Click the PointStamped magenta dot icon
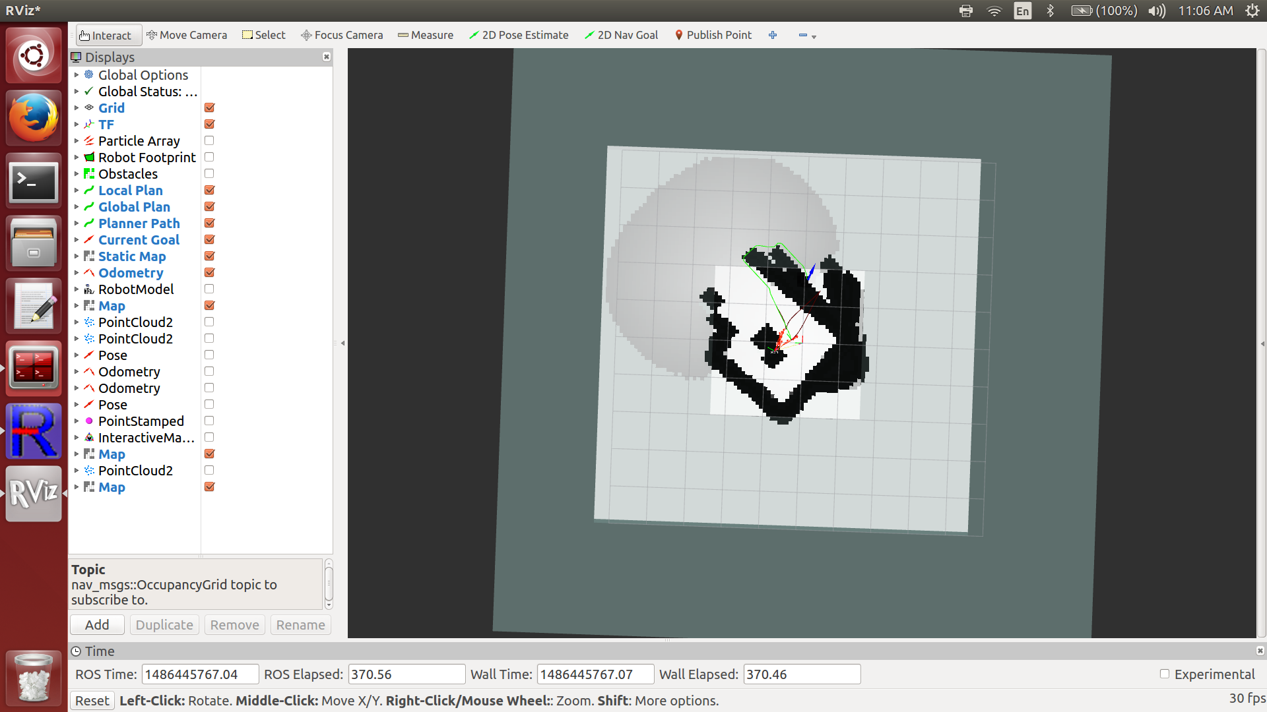Viewport: 1267px width, 712px height. [89, 421]
